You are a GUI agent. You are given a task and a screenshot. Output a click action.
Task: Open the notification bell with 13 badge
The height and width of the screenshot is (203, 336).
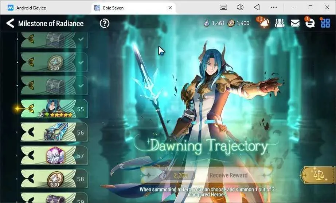[x=264, y=23]
